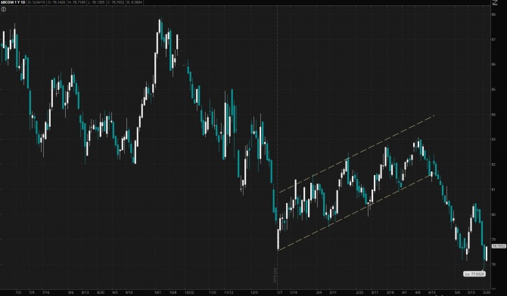Click the 87 level on price axis
The width and height of the screenshot is (507, 296).
pos(493,39)
